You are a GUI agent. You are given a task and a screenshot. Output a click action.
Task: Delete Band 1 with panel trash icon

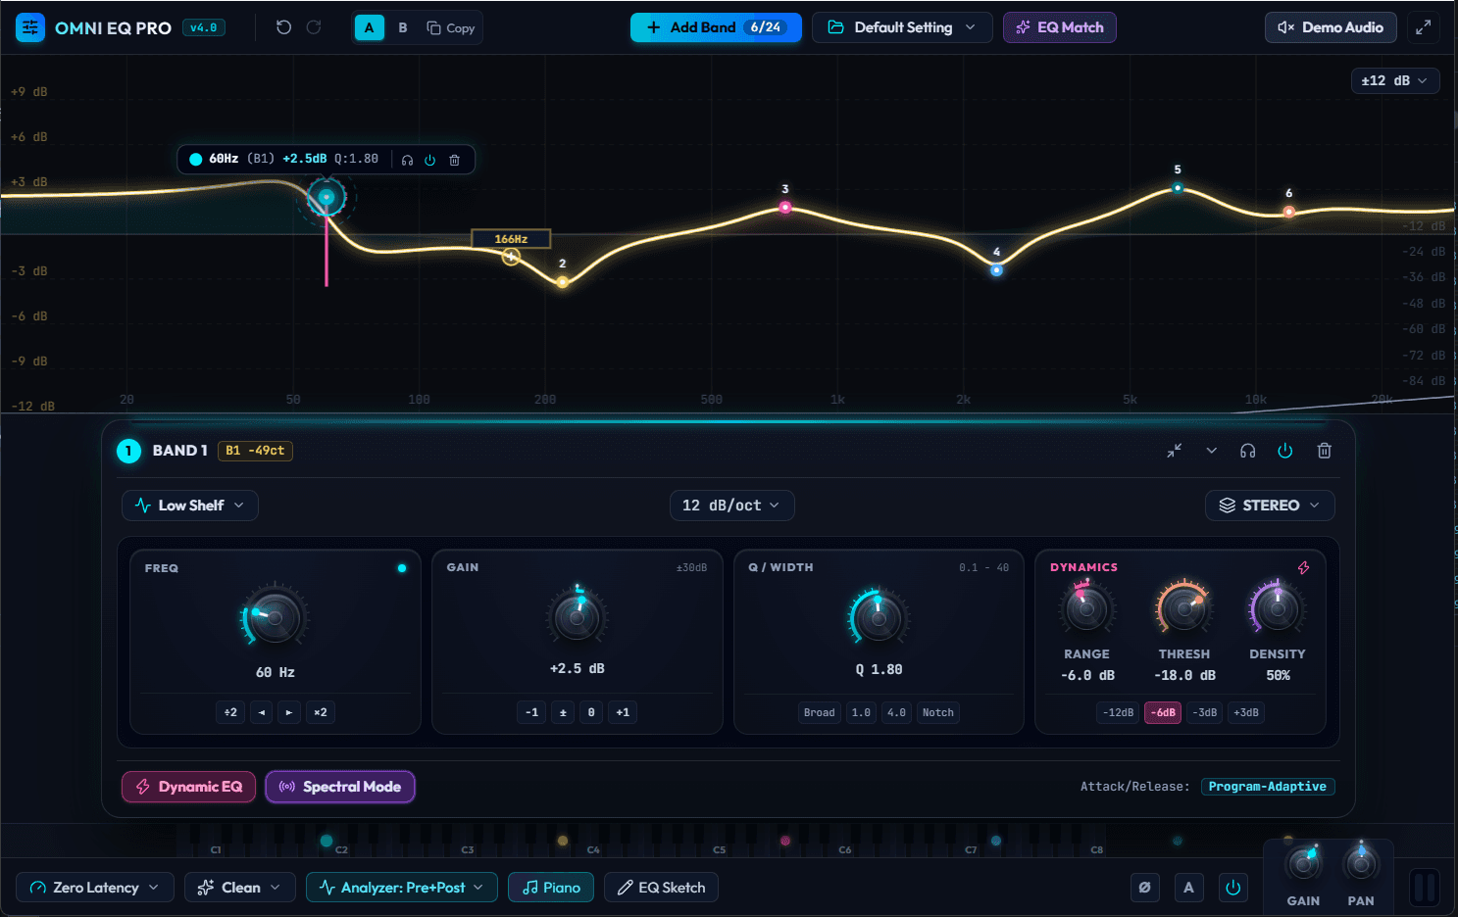1324,451
